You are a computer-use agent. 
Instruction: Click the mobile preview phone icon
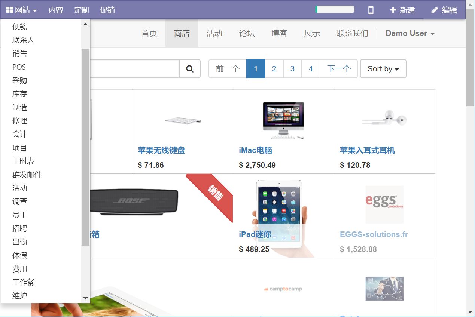click(371, 10)
